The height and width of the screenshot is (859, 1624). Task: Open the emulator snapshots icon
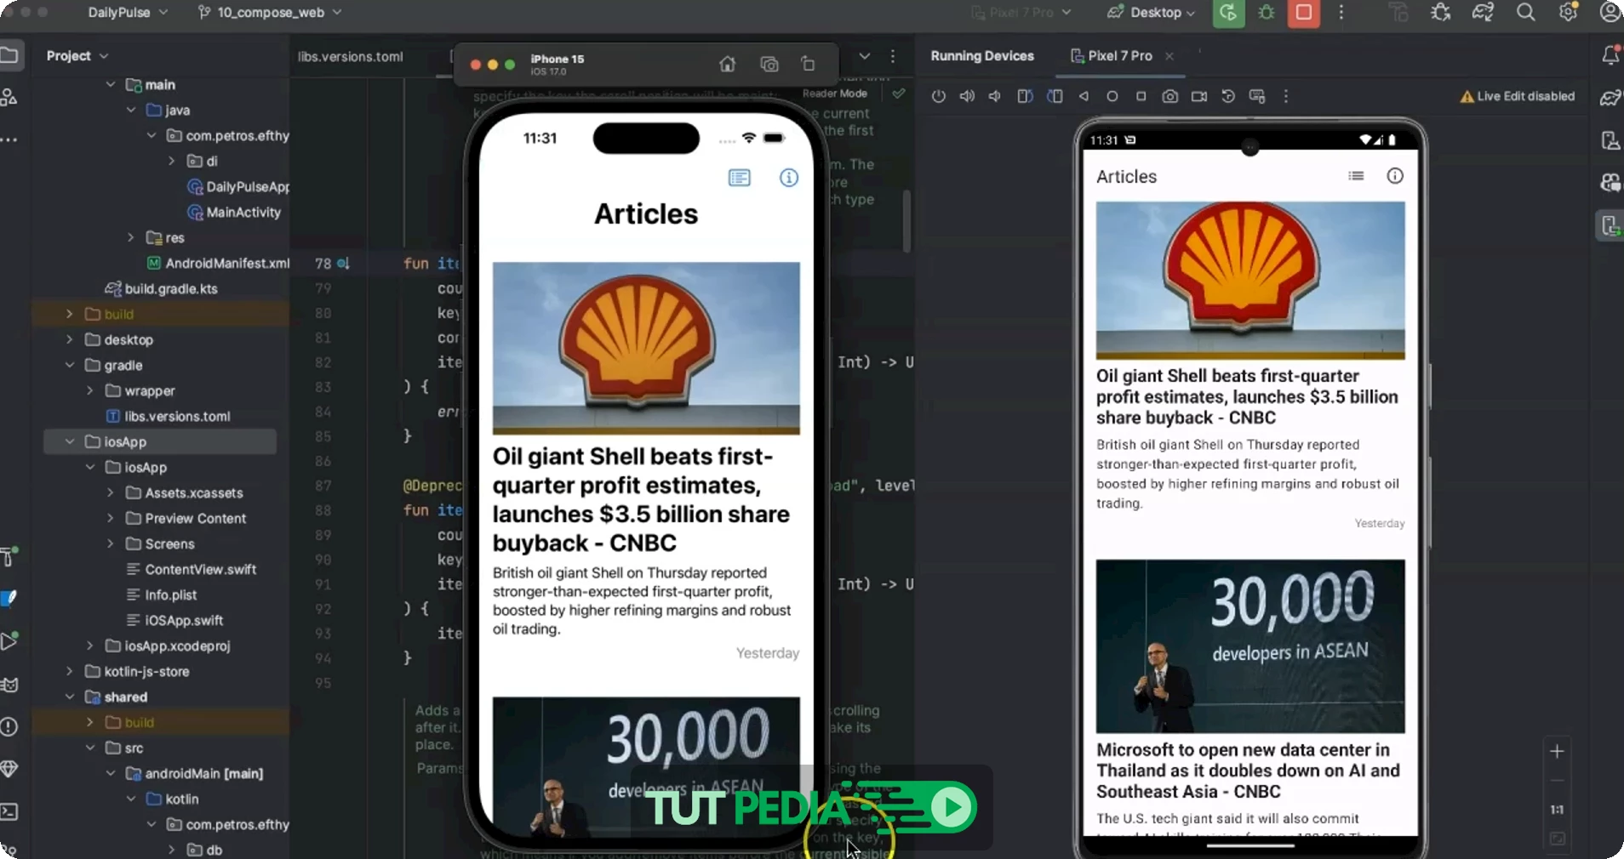coord(1228,96)
